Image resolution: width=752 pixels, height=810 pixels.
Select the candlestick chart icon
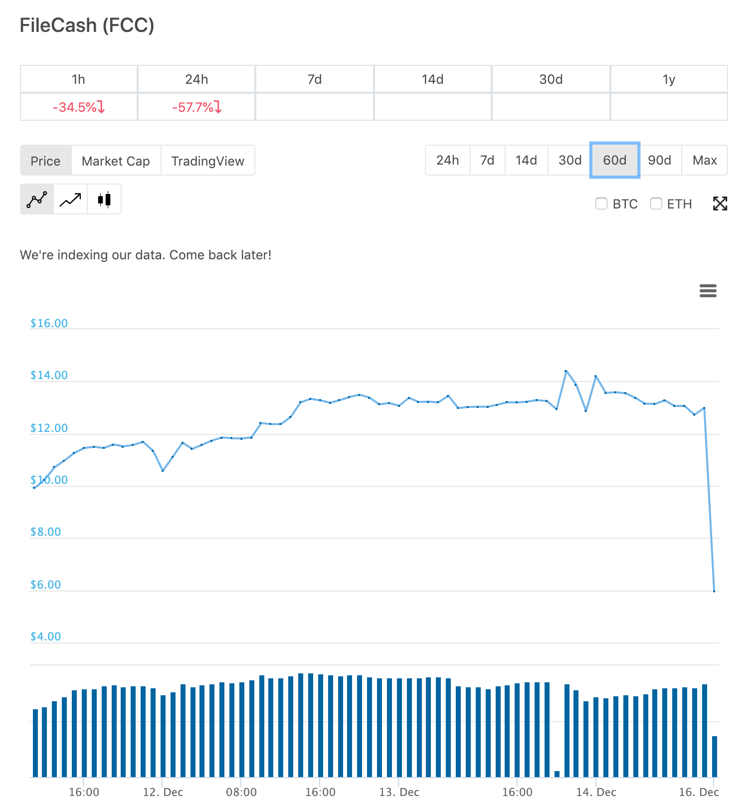(104, 200)
